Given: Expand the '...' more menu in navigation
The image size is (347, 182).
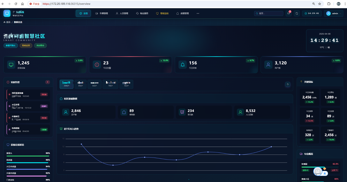Looking at the screenshot, I should pos(198,13).
